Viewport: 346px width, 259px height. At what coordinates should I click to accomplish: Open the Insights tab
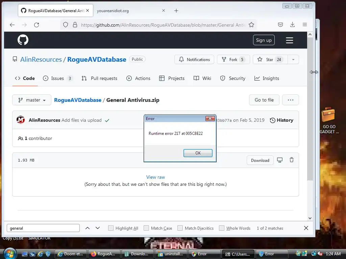(x=267, y=78)
